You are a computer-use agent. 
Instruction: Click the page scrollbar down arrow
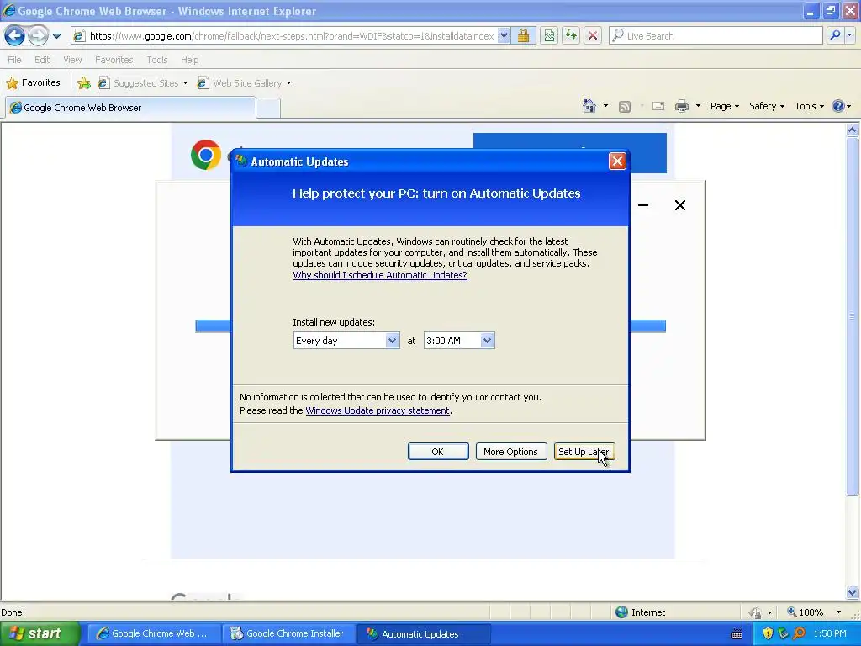(x=853, y=592)
